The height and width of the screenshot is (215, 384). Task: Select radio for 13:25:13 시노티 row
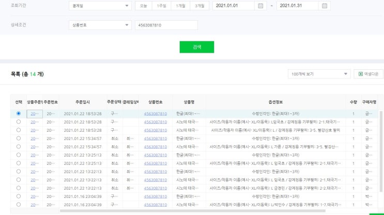pos(19,163)
